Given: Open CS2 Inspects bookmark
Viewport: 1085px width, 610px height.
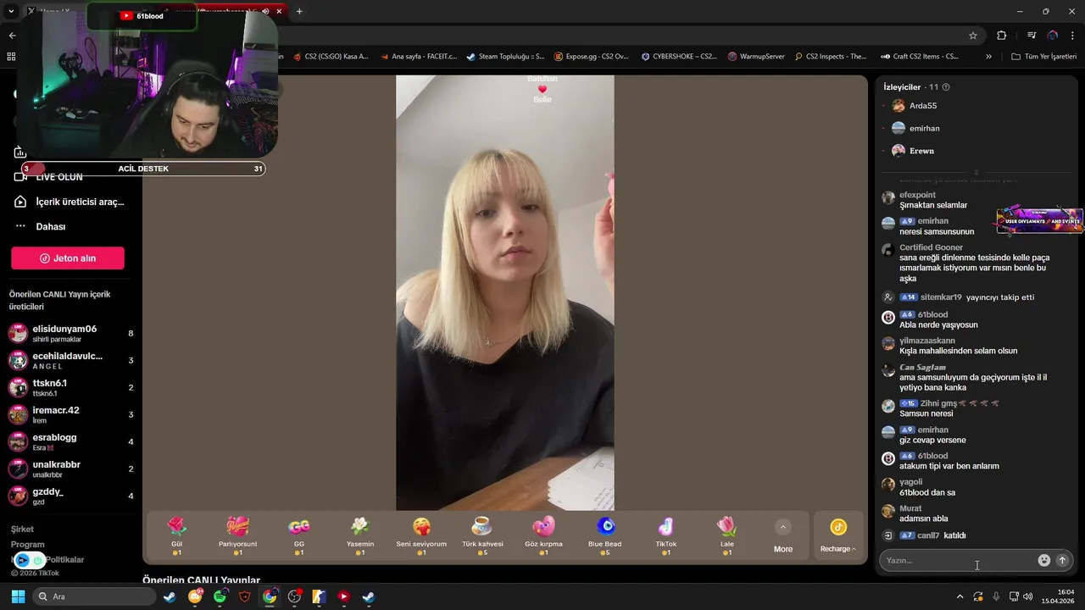Looking at the screenshot, I should point(831,57).
